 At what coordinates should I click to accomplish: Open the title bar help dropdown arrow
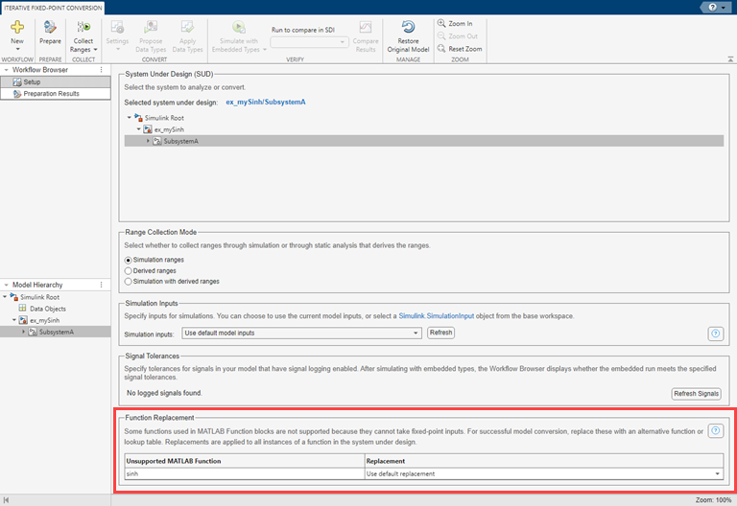point(723,8)
